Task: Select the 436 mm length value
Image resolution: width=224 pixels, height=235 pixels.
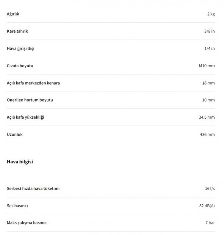Action: coord(207,135)
